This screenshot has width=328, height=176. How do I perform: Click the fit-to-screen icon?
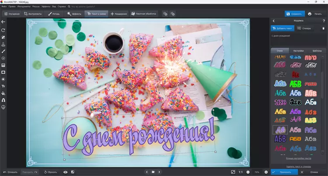[233, 172]
